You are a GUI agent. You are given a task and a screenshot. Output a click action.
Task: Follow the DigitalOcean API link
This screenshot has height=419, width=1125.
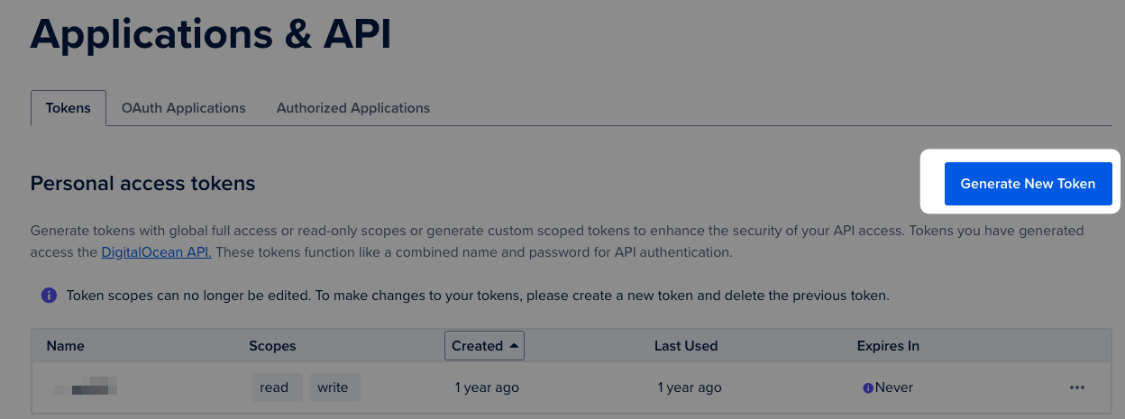(156, 252)
